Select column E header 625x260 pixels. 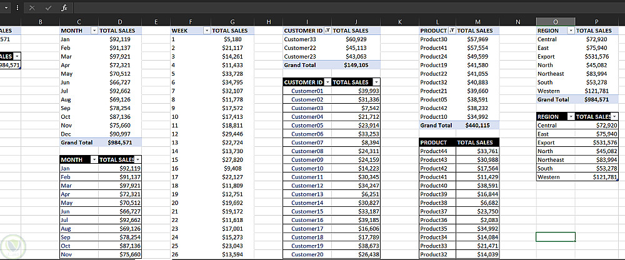pos(156,22)
